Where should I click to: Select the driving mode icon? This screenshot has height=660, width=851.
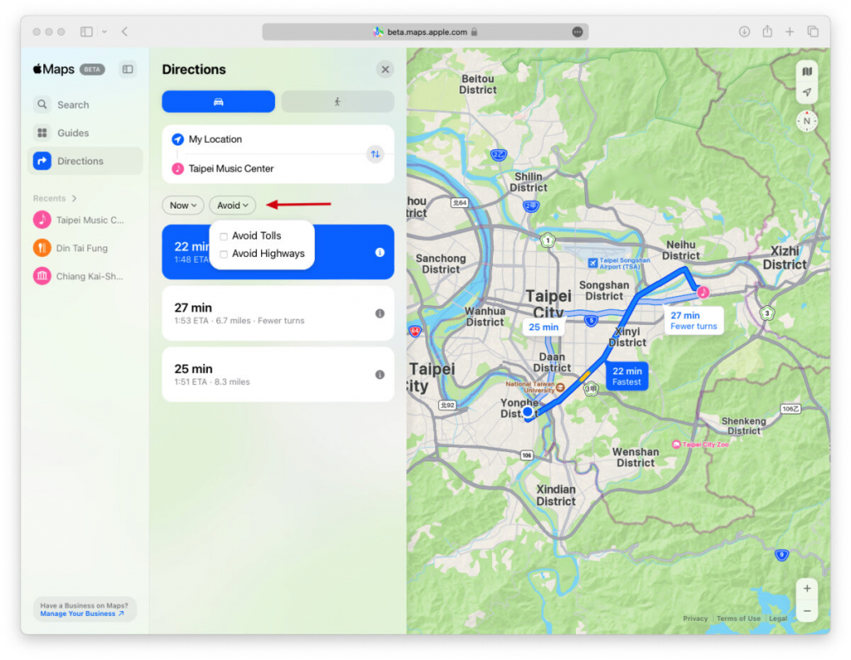(x=218, y=101)
